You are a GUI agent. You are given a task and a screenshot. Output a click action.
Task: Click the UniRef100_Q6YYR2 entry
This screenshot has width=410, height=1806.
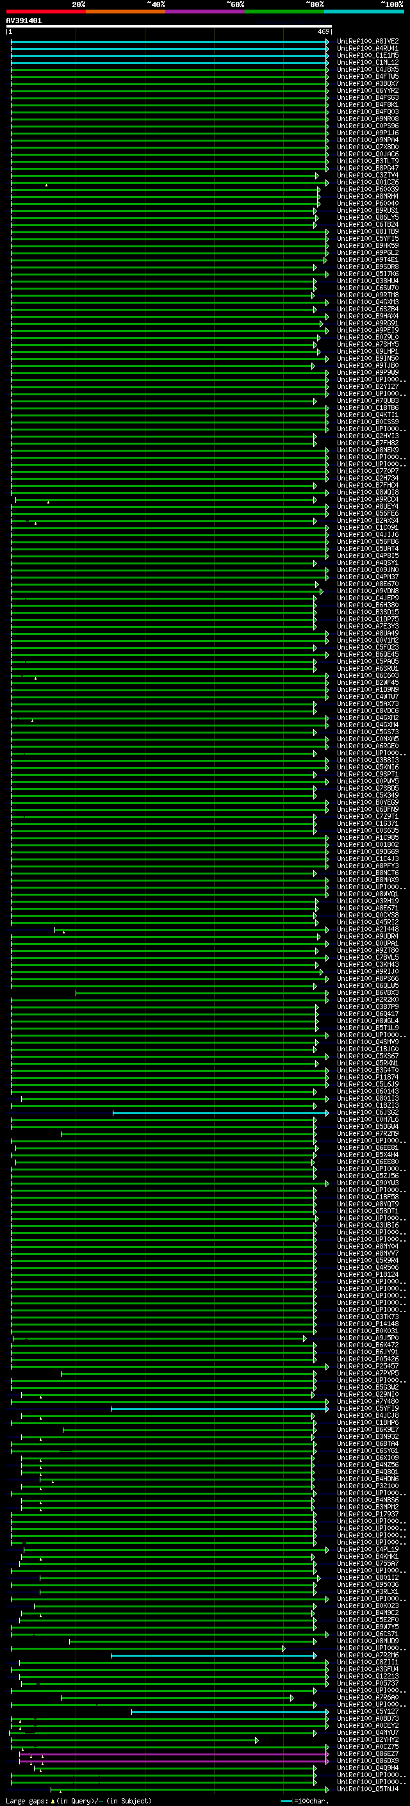point(368,90)
